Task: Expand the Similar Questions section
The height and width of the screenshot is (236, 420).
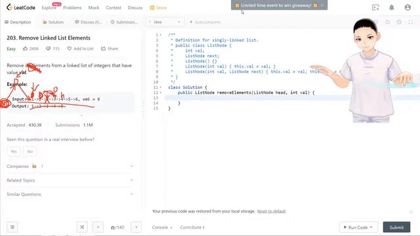Action: point(70,194)
